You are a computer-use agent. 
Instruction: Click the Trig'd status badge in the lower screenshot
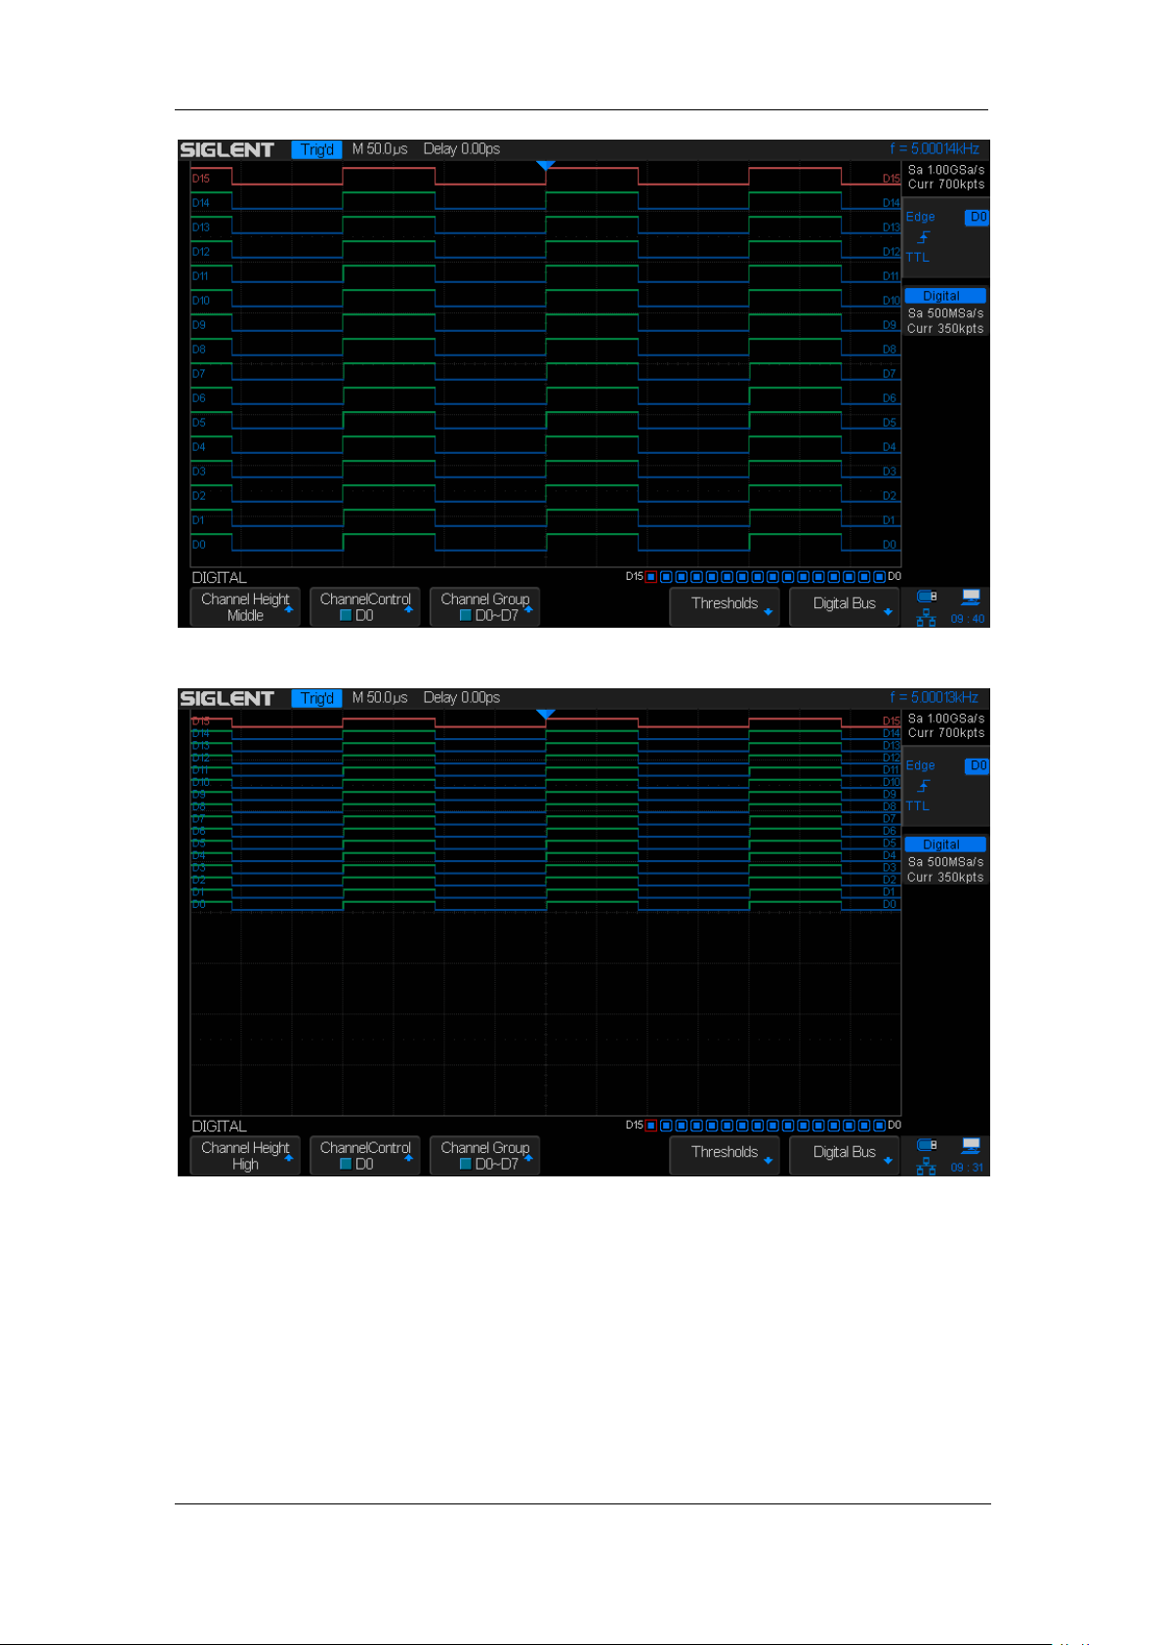(316, 698)
